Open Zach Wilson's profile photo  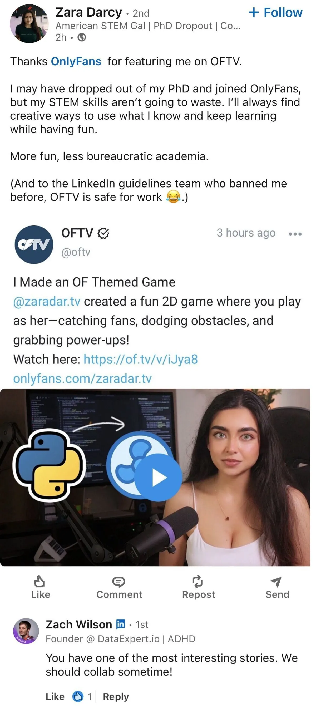click(x=26, y=631)
